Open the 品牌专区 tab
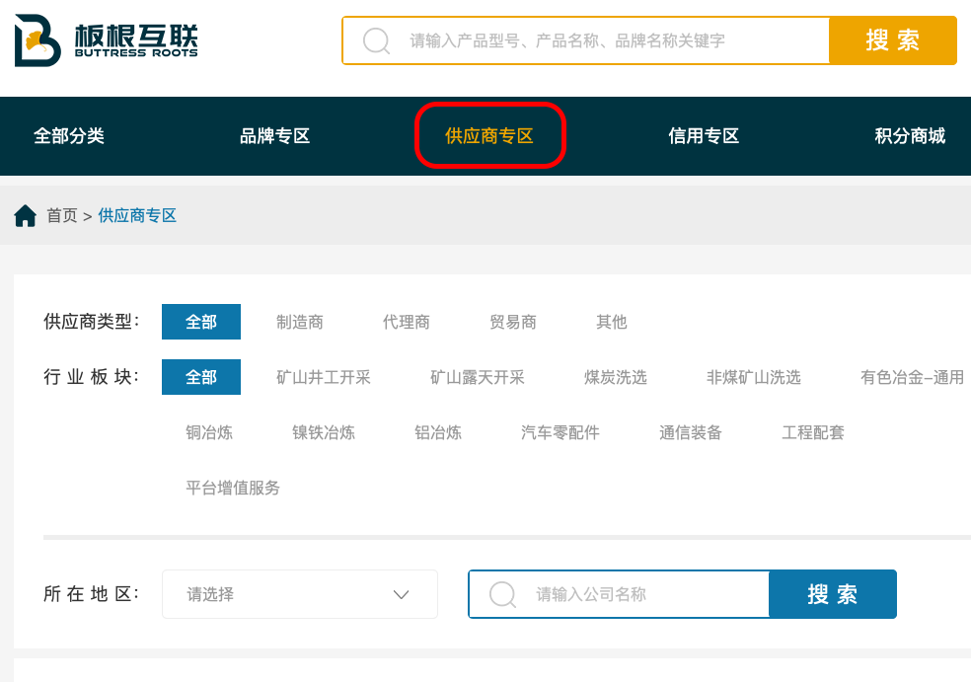The width and height of the screenshot is (971, 682). pos(274,136)
